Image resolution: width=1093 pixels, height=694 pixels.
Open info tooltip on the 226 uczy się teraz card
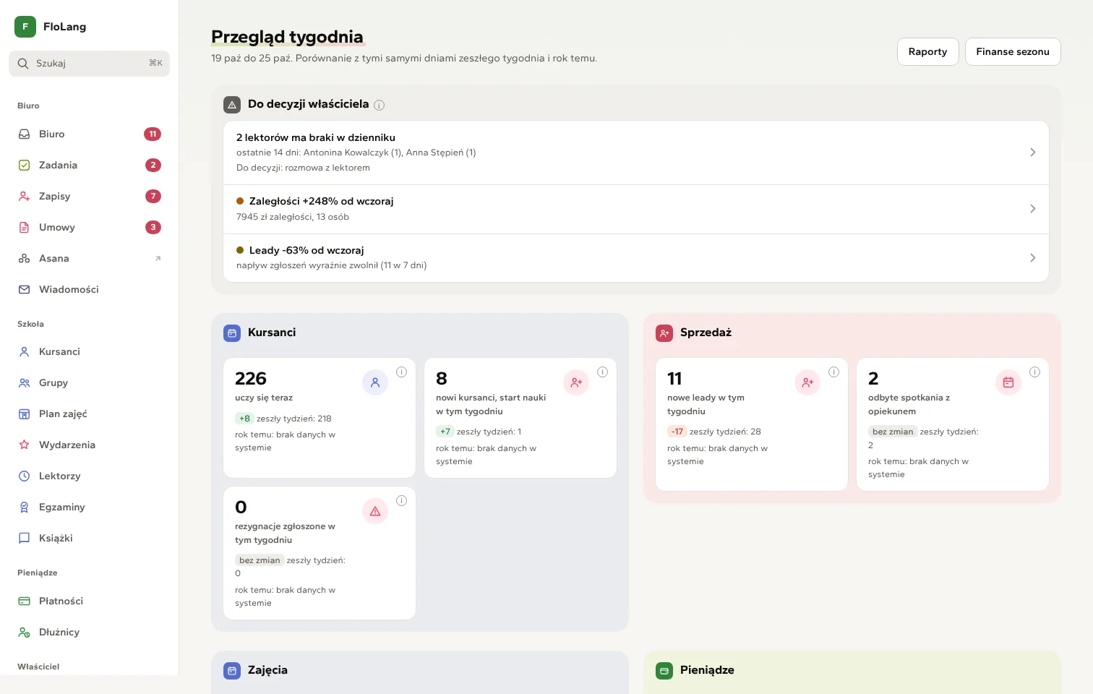pos(402,372)
